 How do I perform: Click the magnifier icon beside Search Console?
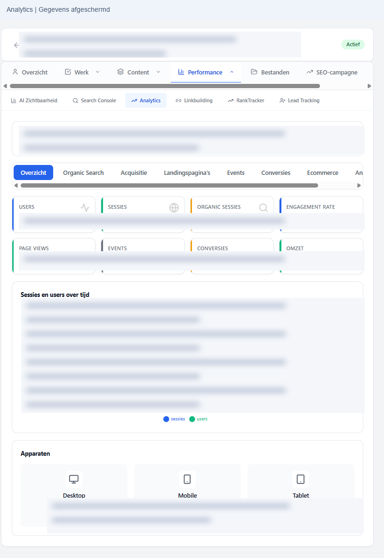pyautogui.click(x=75, y=101)
